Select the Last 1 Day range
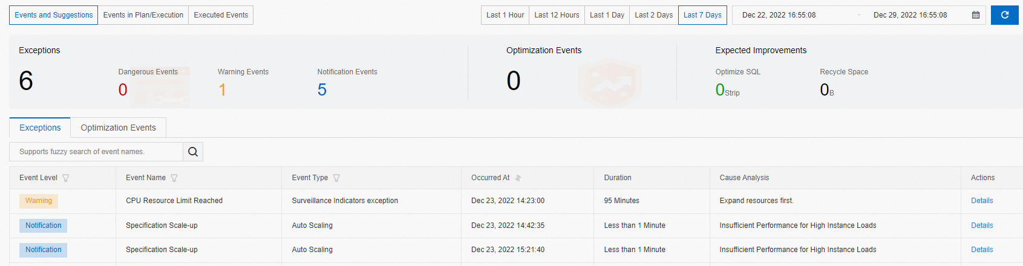Screen dimensions: 1023x266 coord(607,15)
